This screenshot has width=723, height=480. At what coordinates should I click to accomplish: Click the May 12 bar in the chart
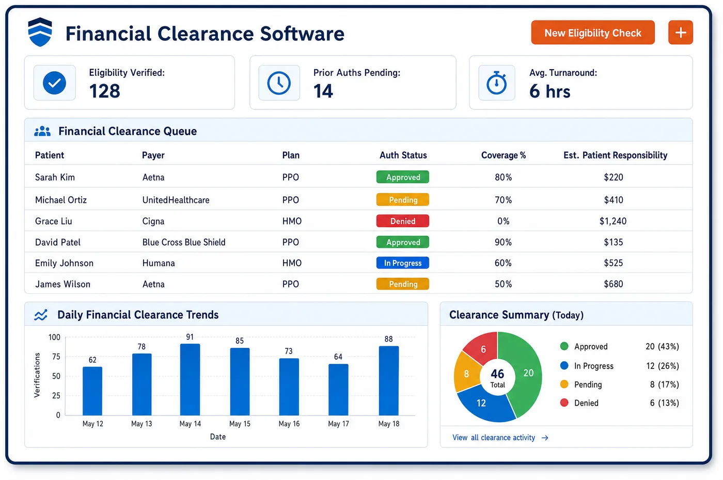[x=92, y=391]
